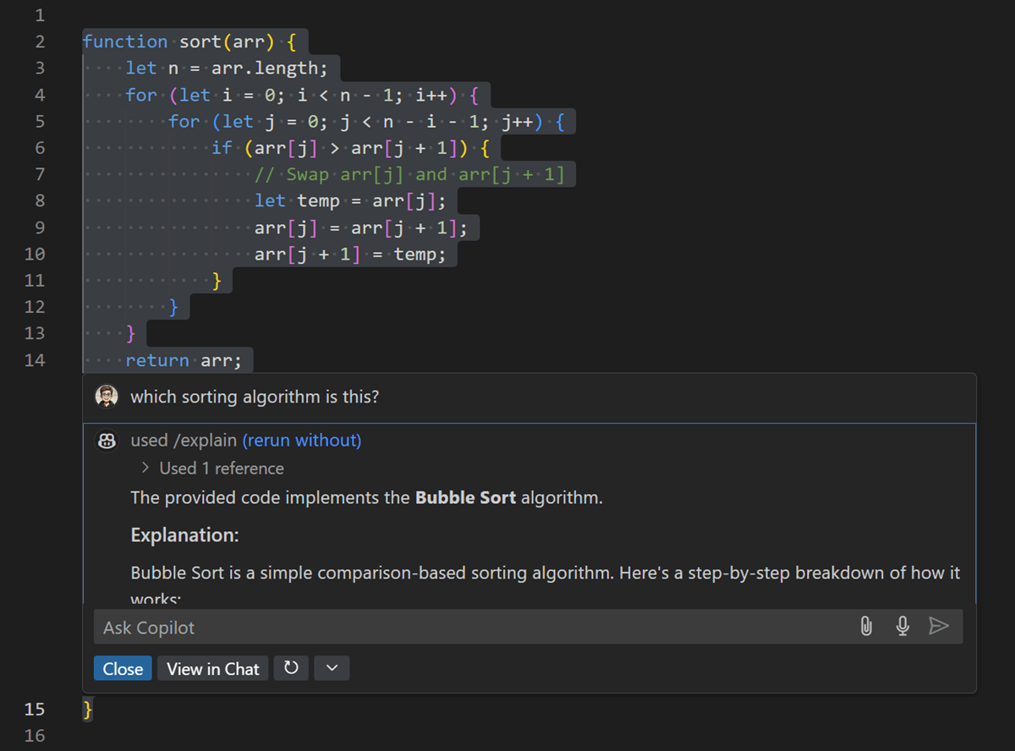Open the full conversation via View in Chat
This screenshot has width=1015, height=751.
point(212,668)
